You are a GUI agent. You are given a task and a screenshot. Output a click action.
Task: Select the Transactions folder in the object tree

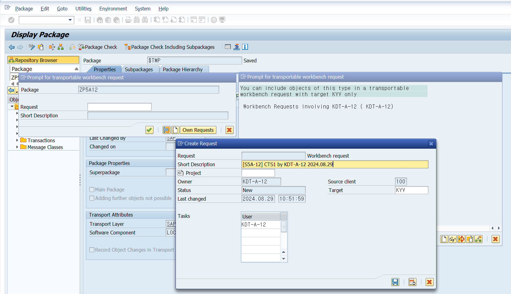pyautogui.click(x=41, y=140)
